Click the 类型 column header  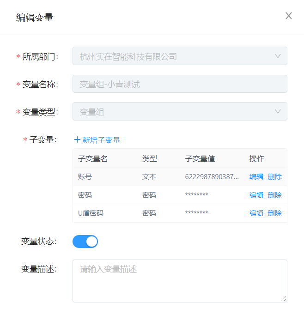pos(150,159)
